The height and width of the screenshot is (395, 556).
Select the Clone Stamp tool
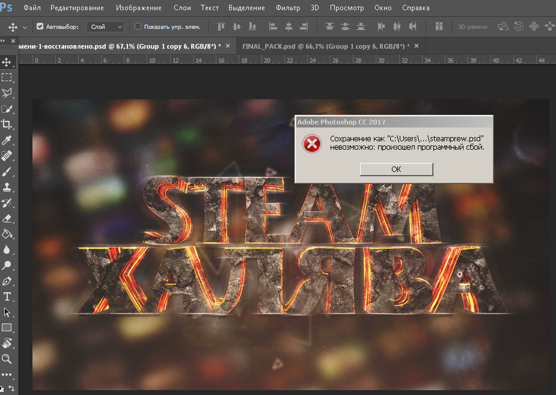coord(7,187)
